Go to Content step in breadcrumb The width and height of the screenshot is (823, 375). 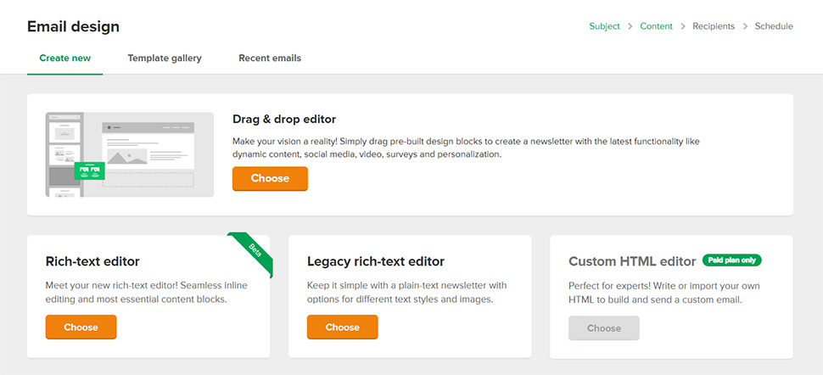pyautogui.click(x=656, y=26)
